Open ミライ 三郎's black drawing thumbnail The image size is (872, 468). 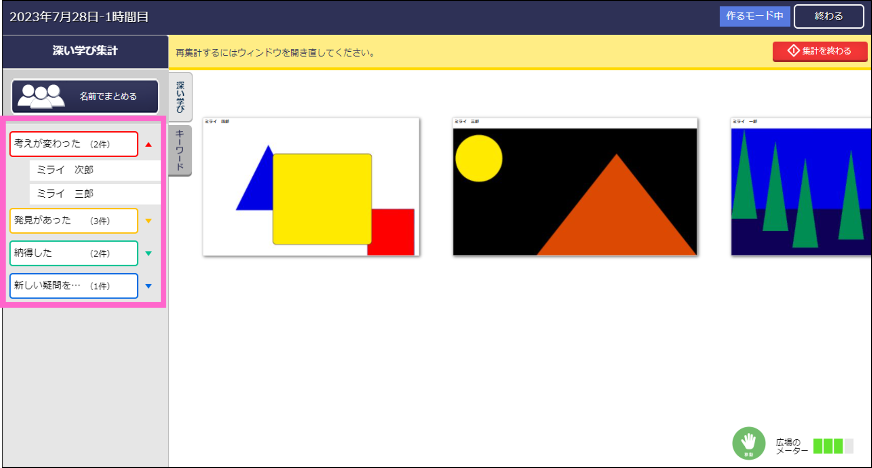(x=575, y=187)
